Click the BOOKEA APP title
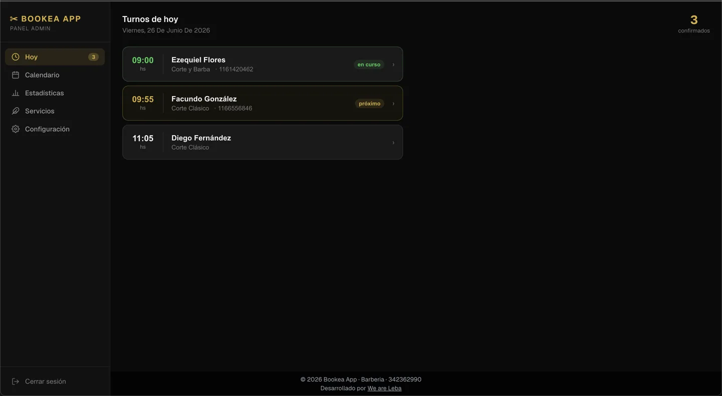 click(51, 19)
